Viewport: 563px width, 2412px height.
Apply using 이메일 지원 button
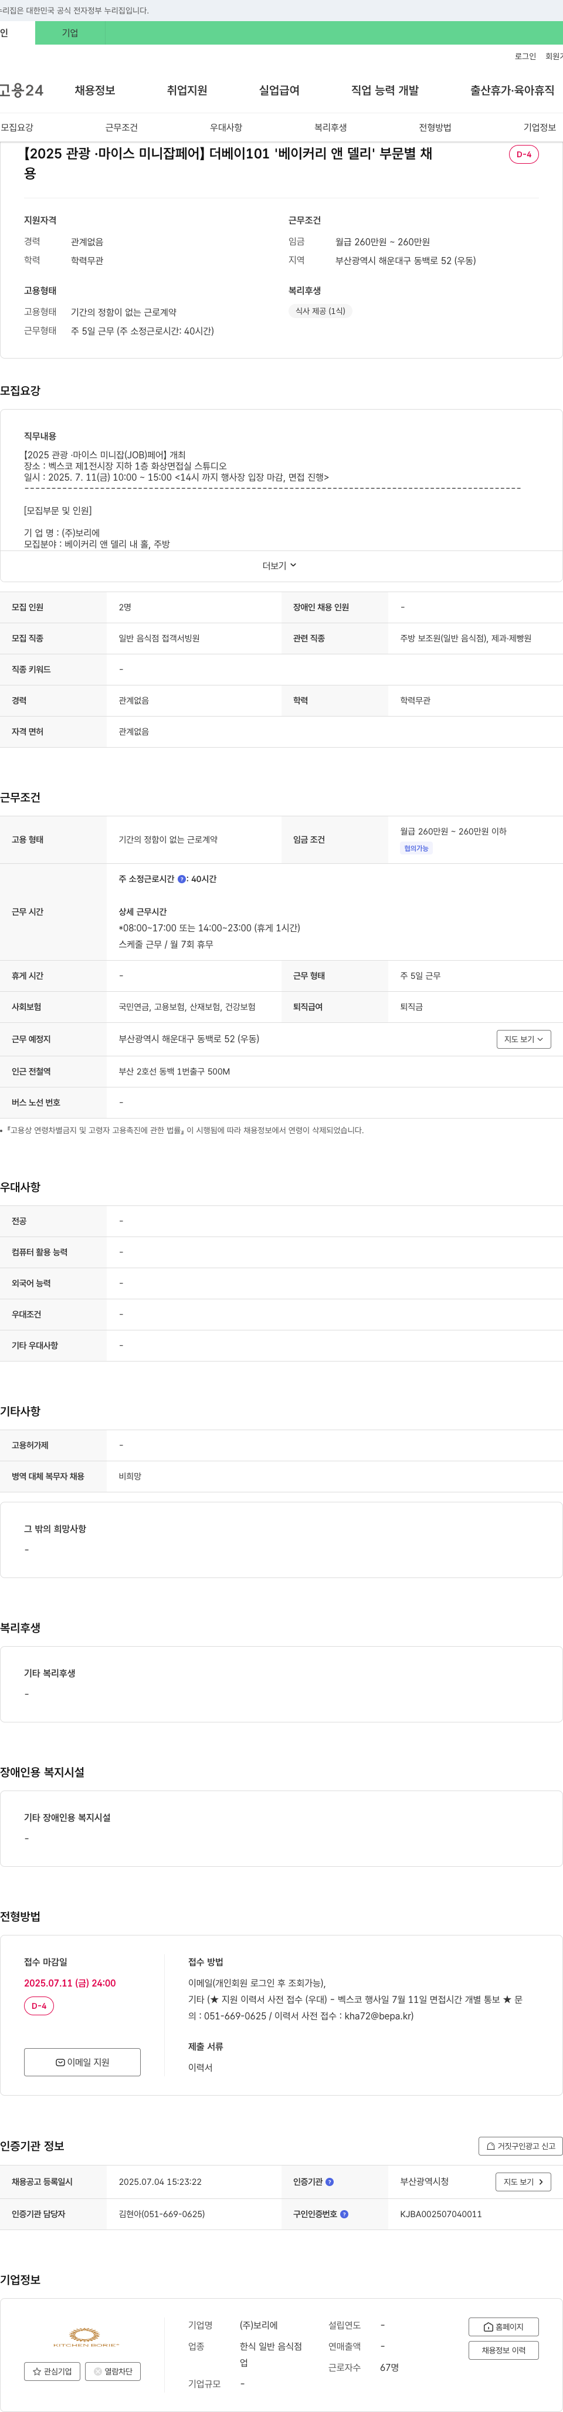tap(82, 2062)
